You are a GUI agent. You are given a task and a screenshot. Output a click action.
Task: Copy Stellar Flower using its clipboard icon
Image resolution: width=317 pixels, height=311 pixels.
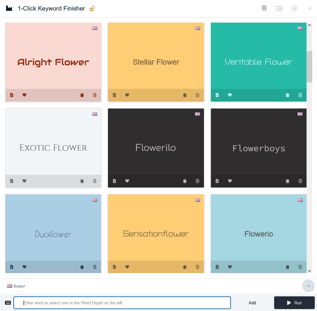point(185,95)
